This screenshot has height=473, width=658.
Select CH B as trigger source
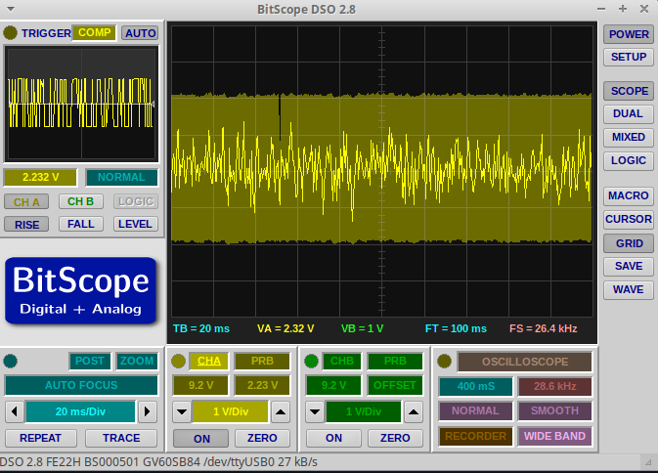[x=80, y=201]
